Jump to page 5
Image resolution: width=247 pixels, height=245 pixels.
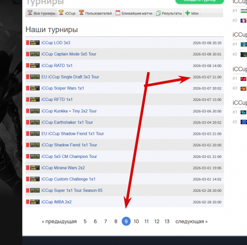click(85, 222)
